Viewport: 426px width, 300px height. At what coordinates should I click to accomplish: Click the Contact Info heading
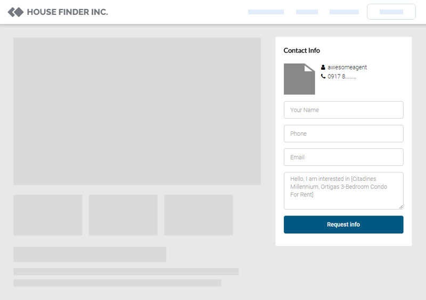click(301, 51)
